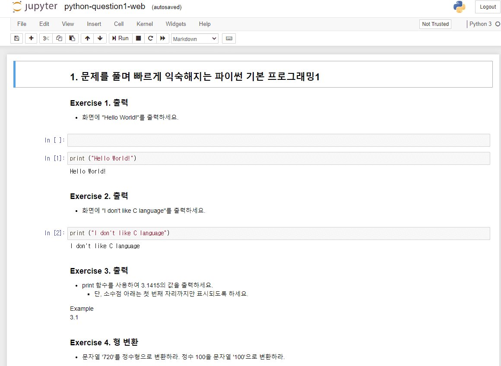501x366 pixels.
Task: Click the Logout button
Action: [488, 7]
